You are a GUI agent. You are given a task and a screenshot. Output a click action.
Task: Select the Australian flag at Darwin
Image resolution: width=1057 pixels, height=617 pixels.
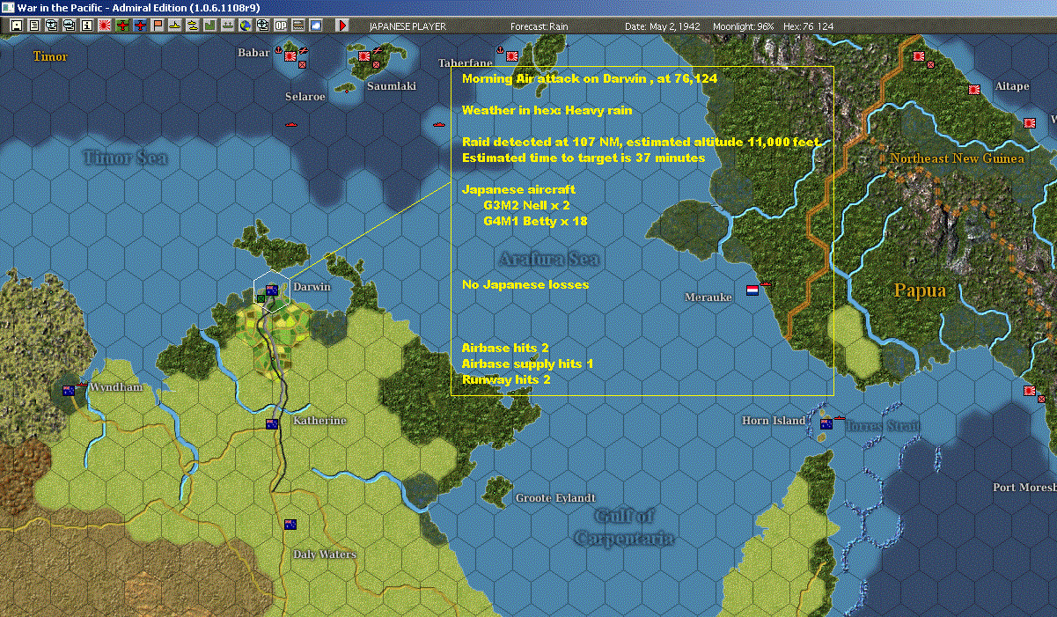click(x=272, y=290)
